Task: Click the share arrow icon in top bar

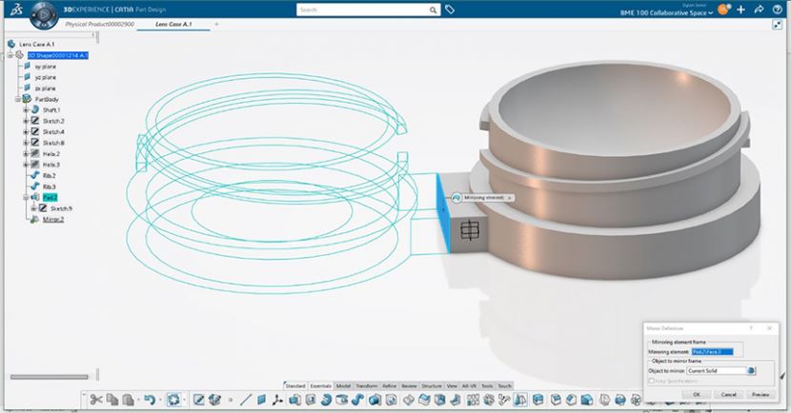Action: pos(759,10)
